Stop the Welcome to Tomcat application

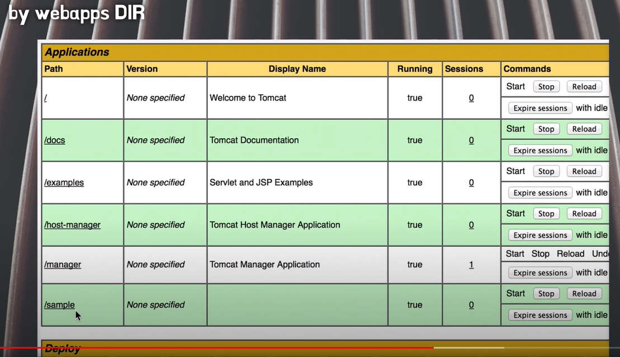pyautogui.click(x=546, y=87)
